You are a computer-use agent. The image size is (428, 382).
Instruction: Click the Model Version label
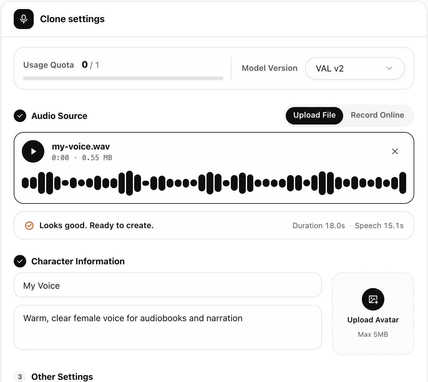pyautogui.click(x=270, y=68)
